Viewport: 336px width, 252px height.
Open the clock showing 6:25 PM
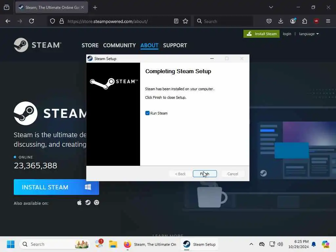[x=299, y=244]
